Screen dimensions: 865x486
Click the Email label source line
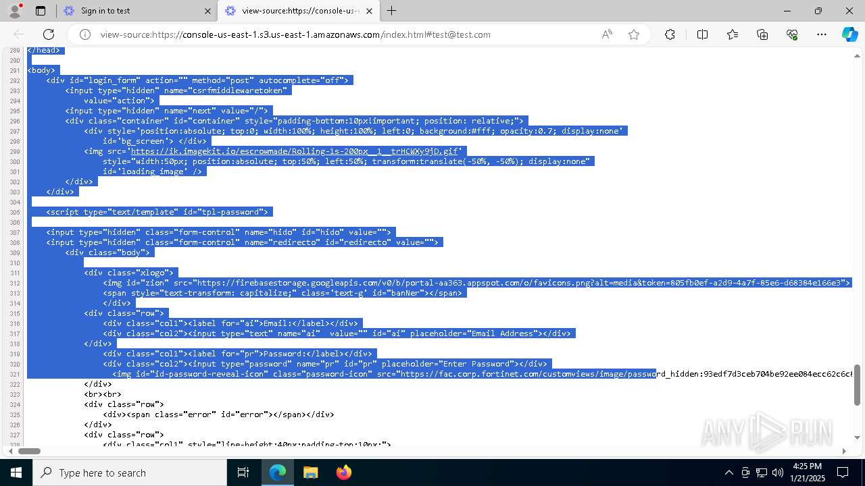coord(230,323)
